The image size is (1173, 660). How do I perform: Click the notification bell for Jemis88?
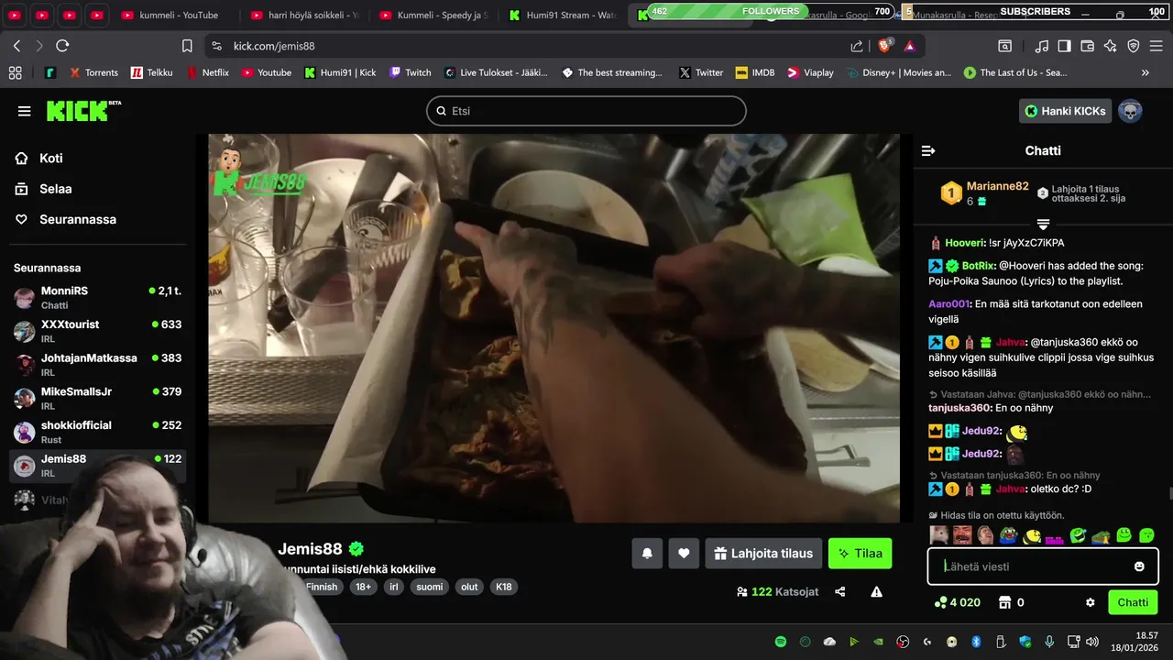click(647, 553)
